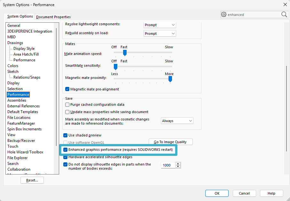
Task: Switch to System Options tab
Action: click(20, 17)
